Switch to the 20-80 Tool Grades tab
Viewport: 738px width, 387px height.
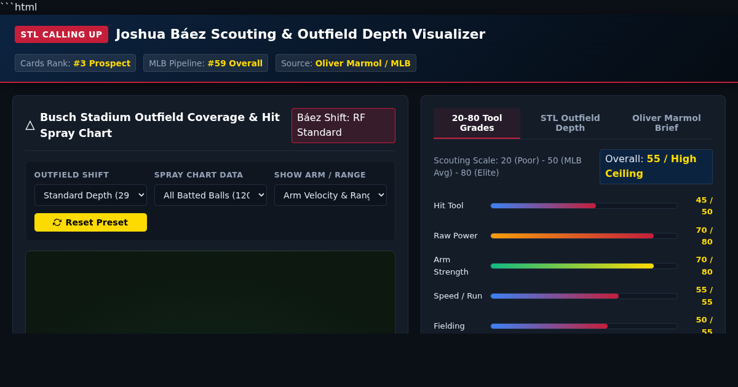[x=477, y=123]
